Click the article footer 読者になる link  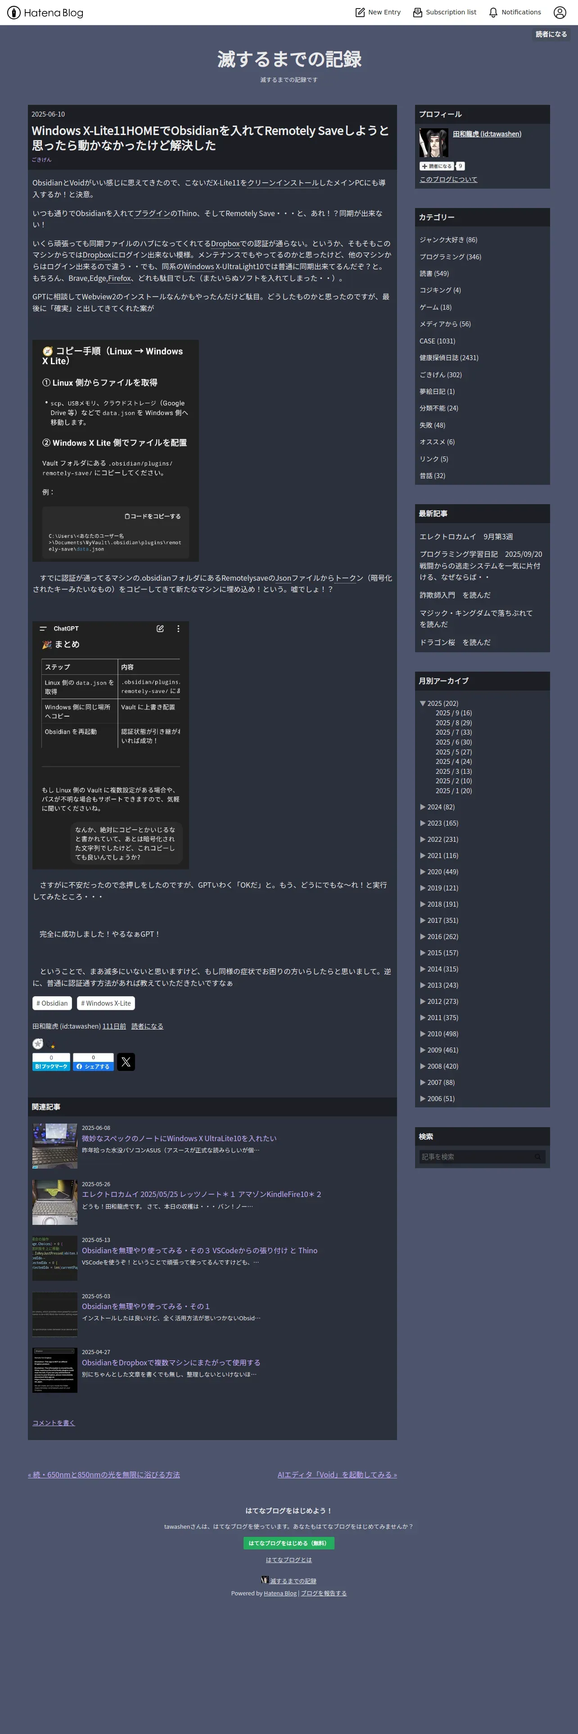[x=147, y=1026]
